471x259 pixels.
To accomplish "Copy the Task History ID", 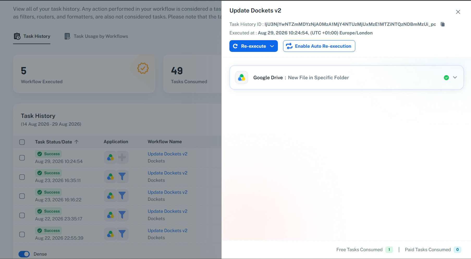I will [443, 24].
